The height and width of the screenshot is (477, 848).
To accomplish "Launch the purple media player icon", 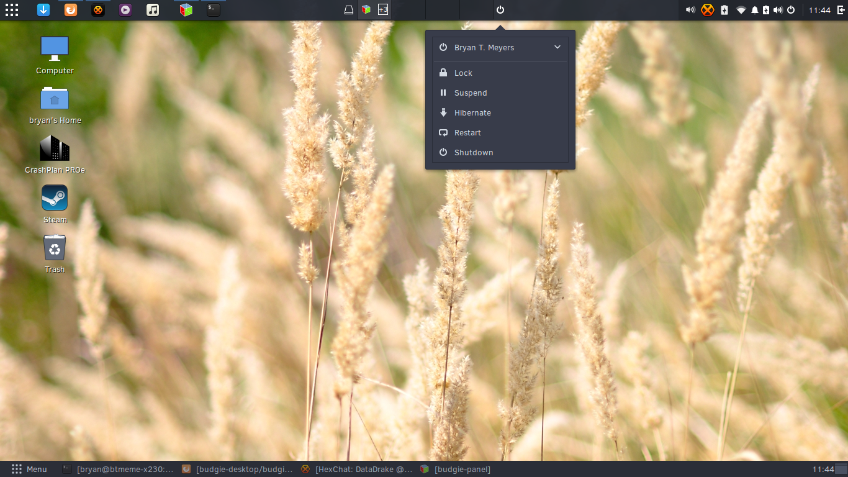I will (x=125, y=10).
